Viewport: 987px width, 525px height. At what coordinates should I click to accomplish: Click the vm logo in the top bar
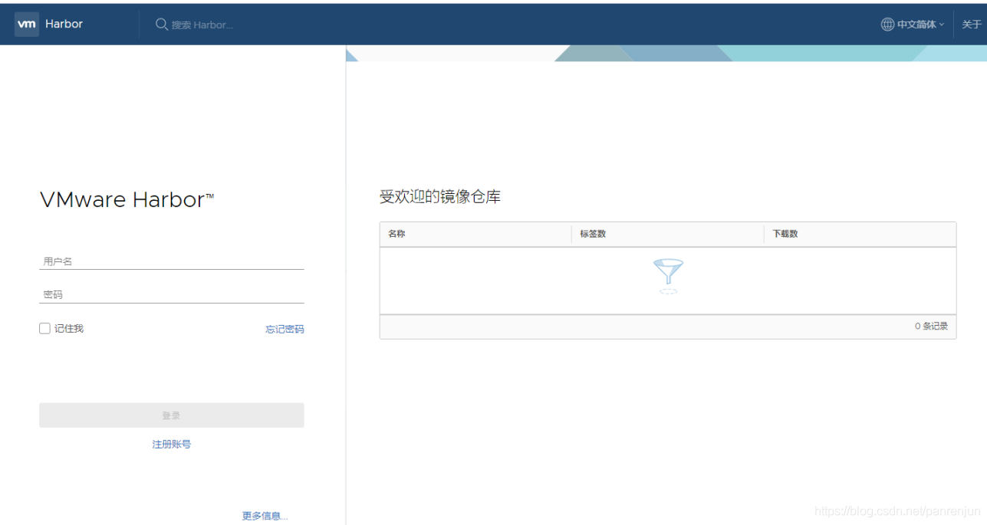pyautogui.click(x=26, y=24)
